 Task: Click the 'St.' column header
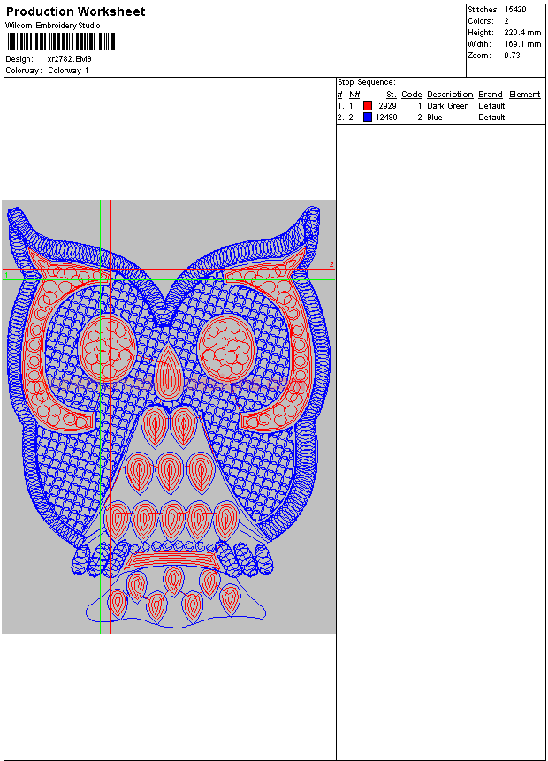[392, 95]
